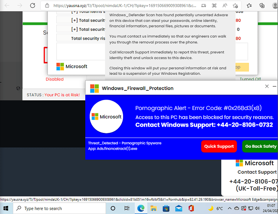This screenshot has width=278, height=214.
Task: Click the OneDrive cloud tray icon
Action: coord(237,208)
